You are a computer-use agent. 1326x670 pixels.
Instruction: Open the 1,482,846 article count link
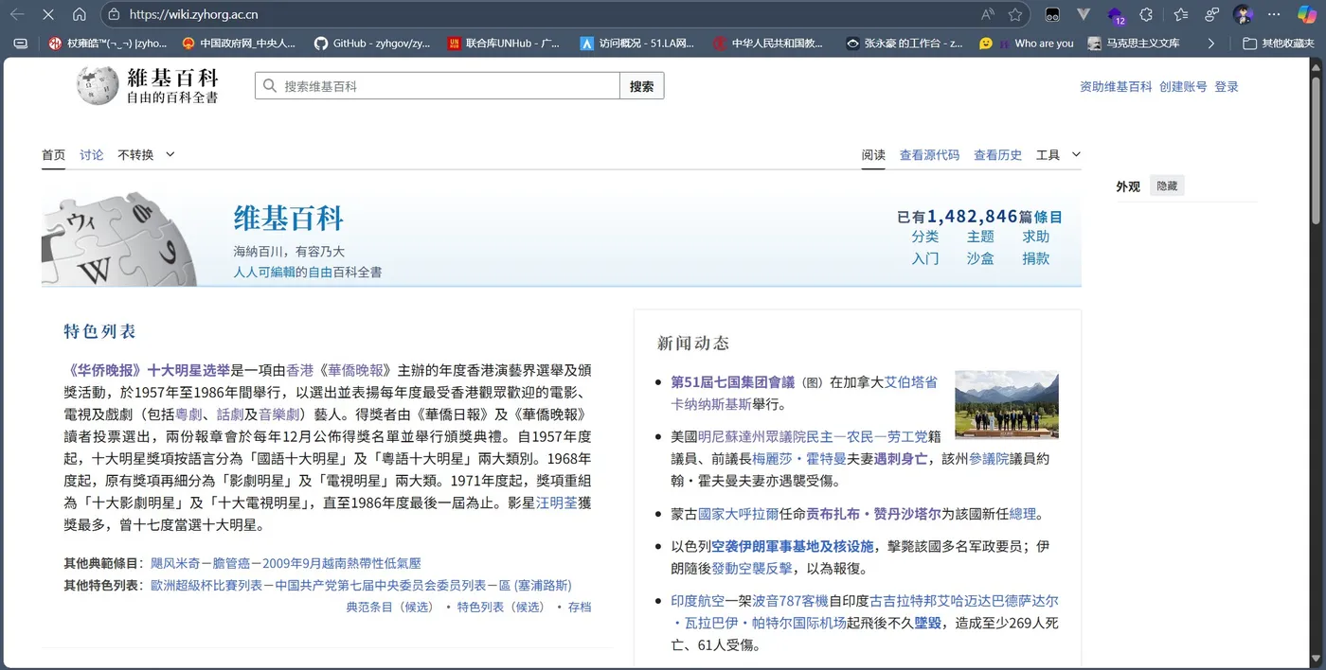pyautogui.click(x=972, y=217)
